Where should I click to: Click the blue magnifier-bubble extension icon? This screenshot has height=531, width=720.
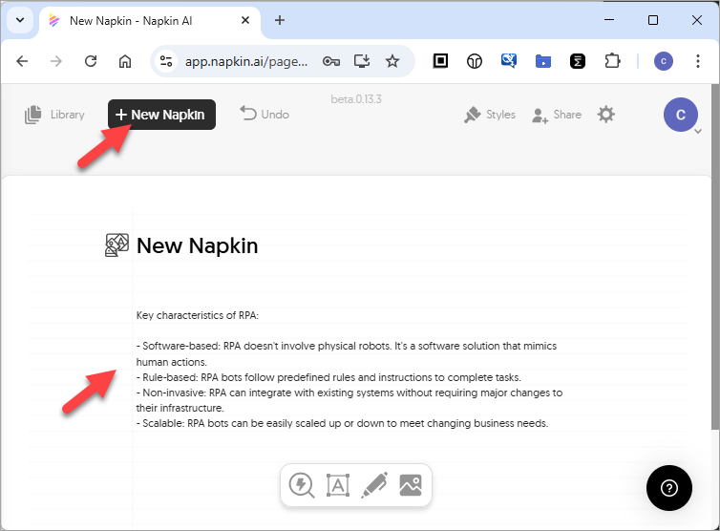(509, 60)
